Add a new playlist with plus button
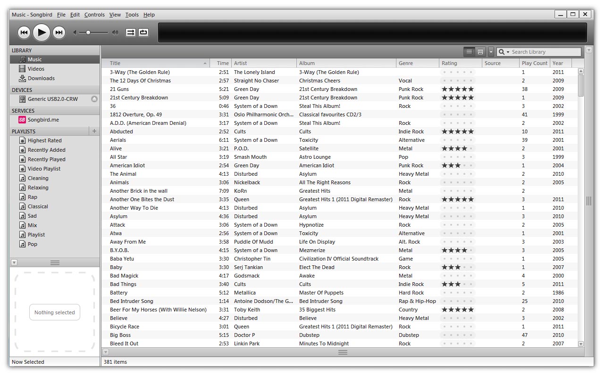The image size is (605, 376). [94, 131]
